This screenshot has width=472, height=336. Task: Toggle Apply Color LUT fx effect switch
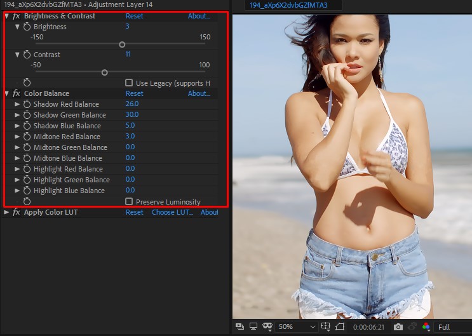[x=17, y=212]
